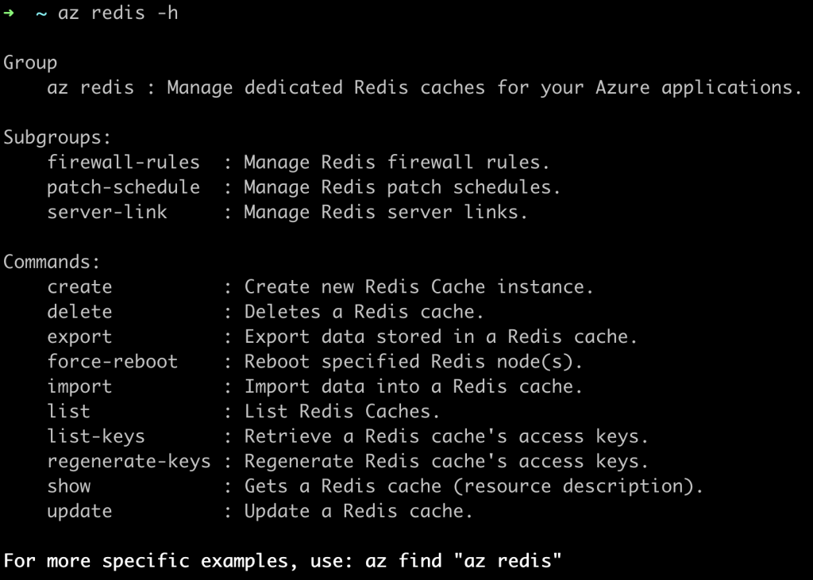Click the "Group" heading text
This screenshot has height=580, width=813.
(x=30, y=63)
